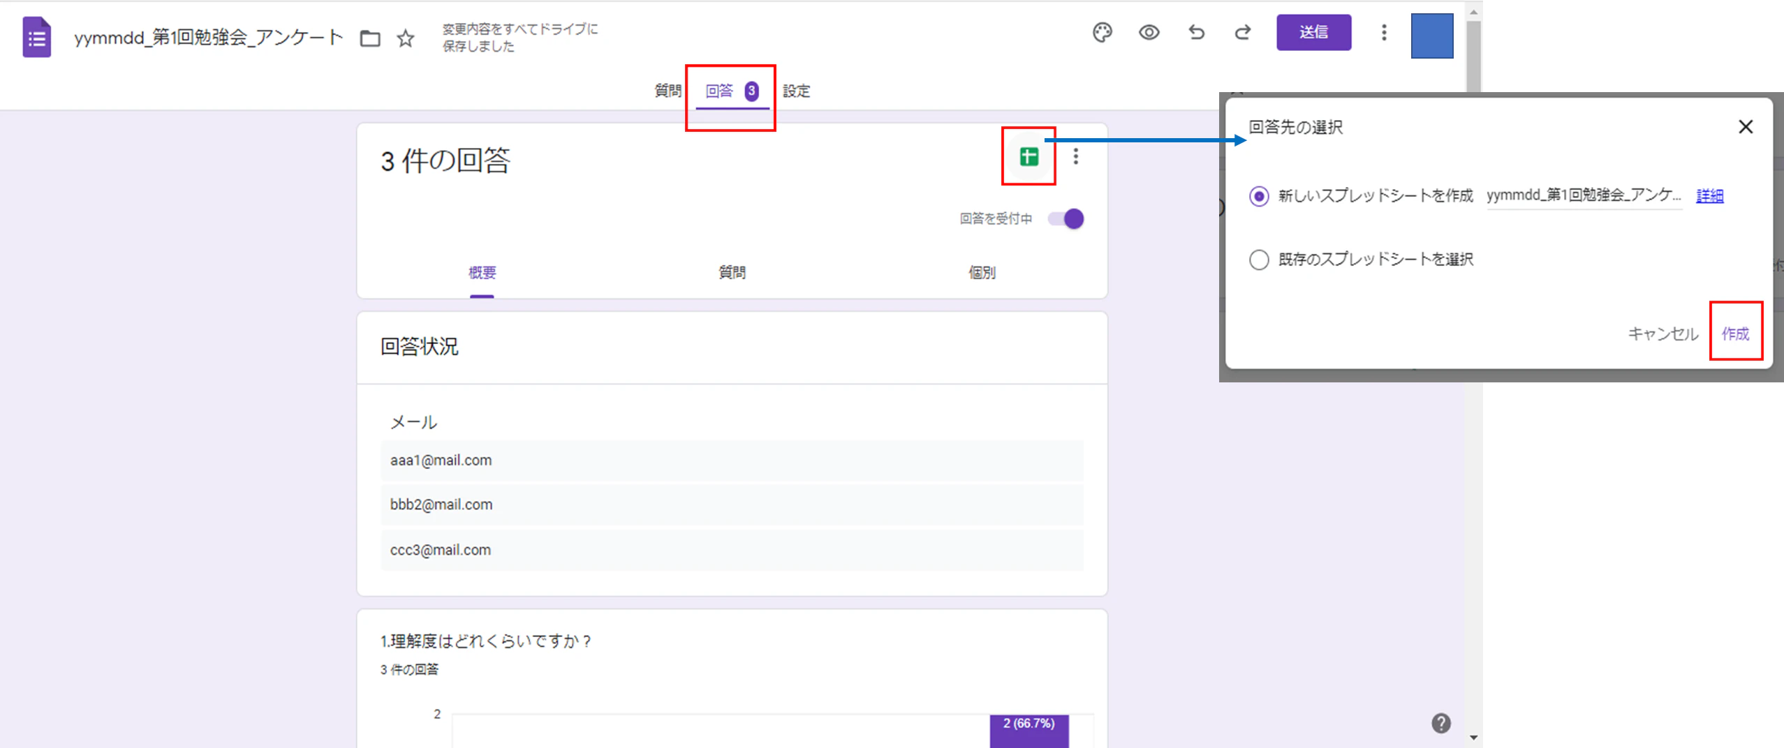This screenshot has width=1784, height=748.
Task: Click the form title yymmdd_第1回勉強会_アンケート
Action: coord(209,38)
